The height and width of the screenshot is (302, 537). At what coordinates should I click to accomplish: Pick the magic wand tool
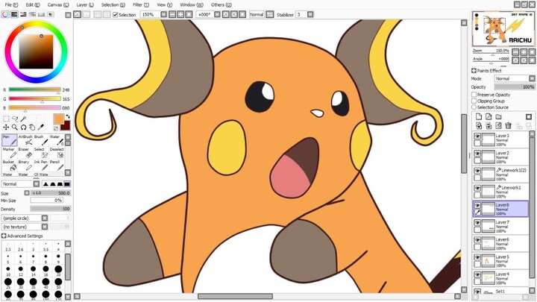[23, 119]
